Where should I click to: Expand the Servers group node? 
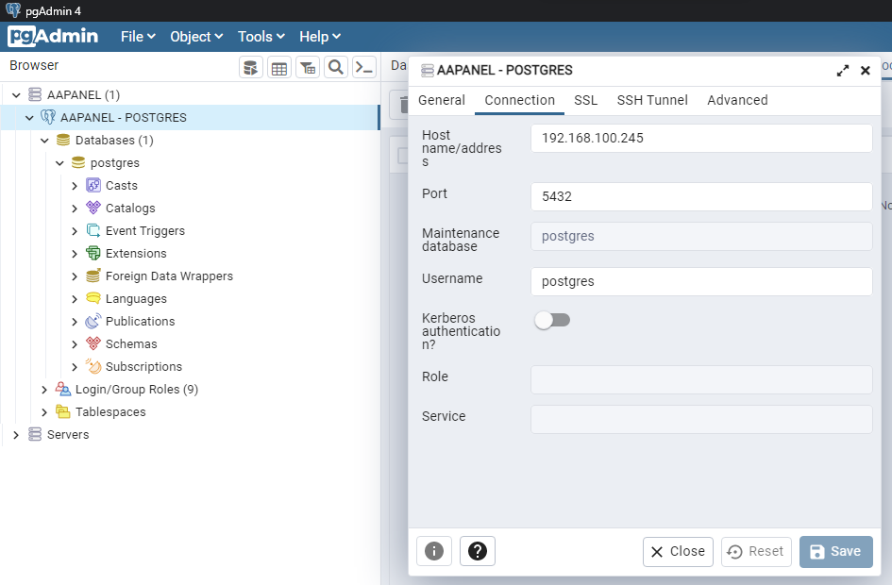(15, 435)
